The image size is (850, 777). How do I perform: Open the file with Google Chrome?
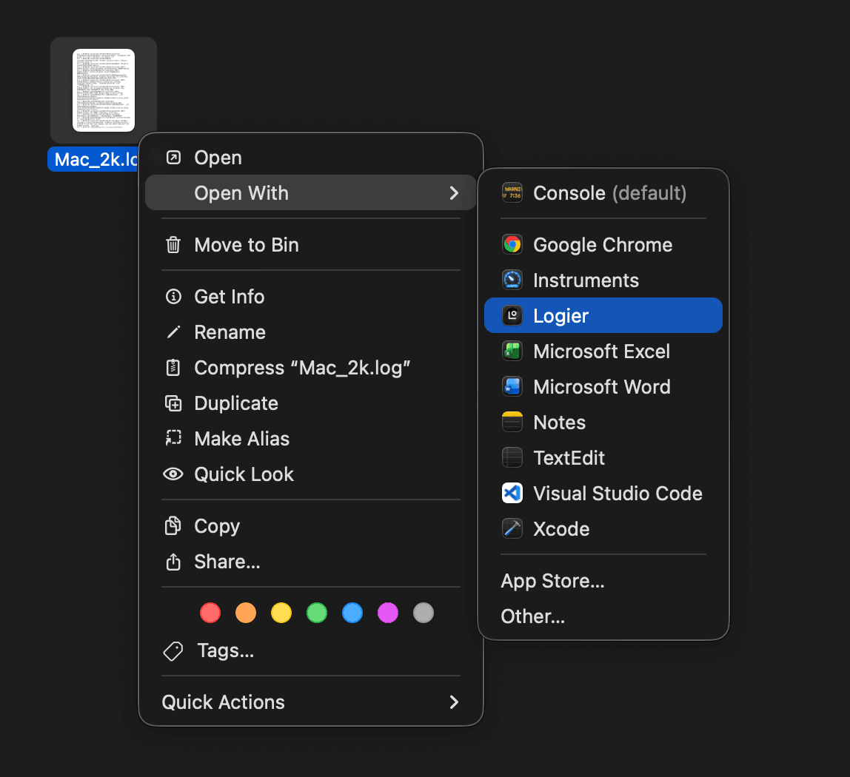603,245
